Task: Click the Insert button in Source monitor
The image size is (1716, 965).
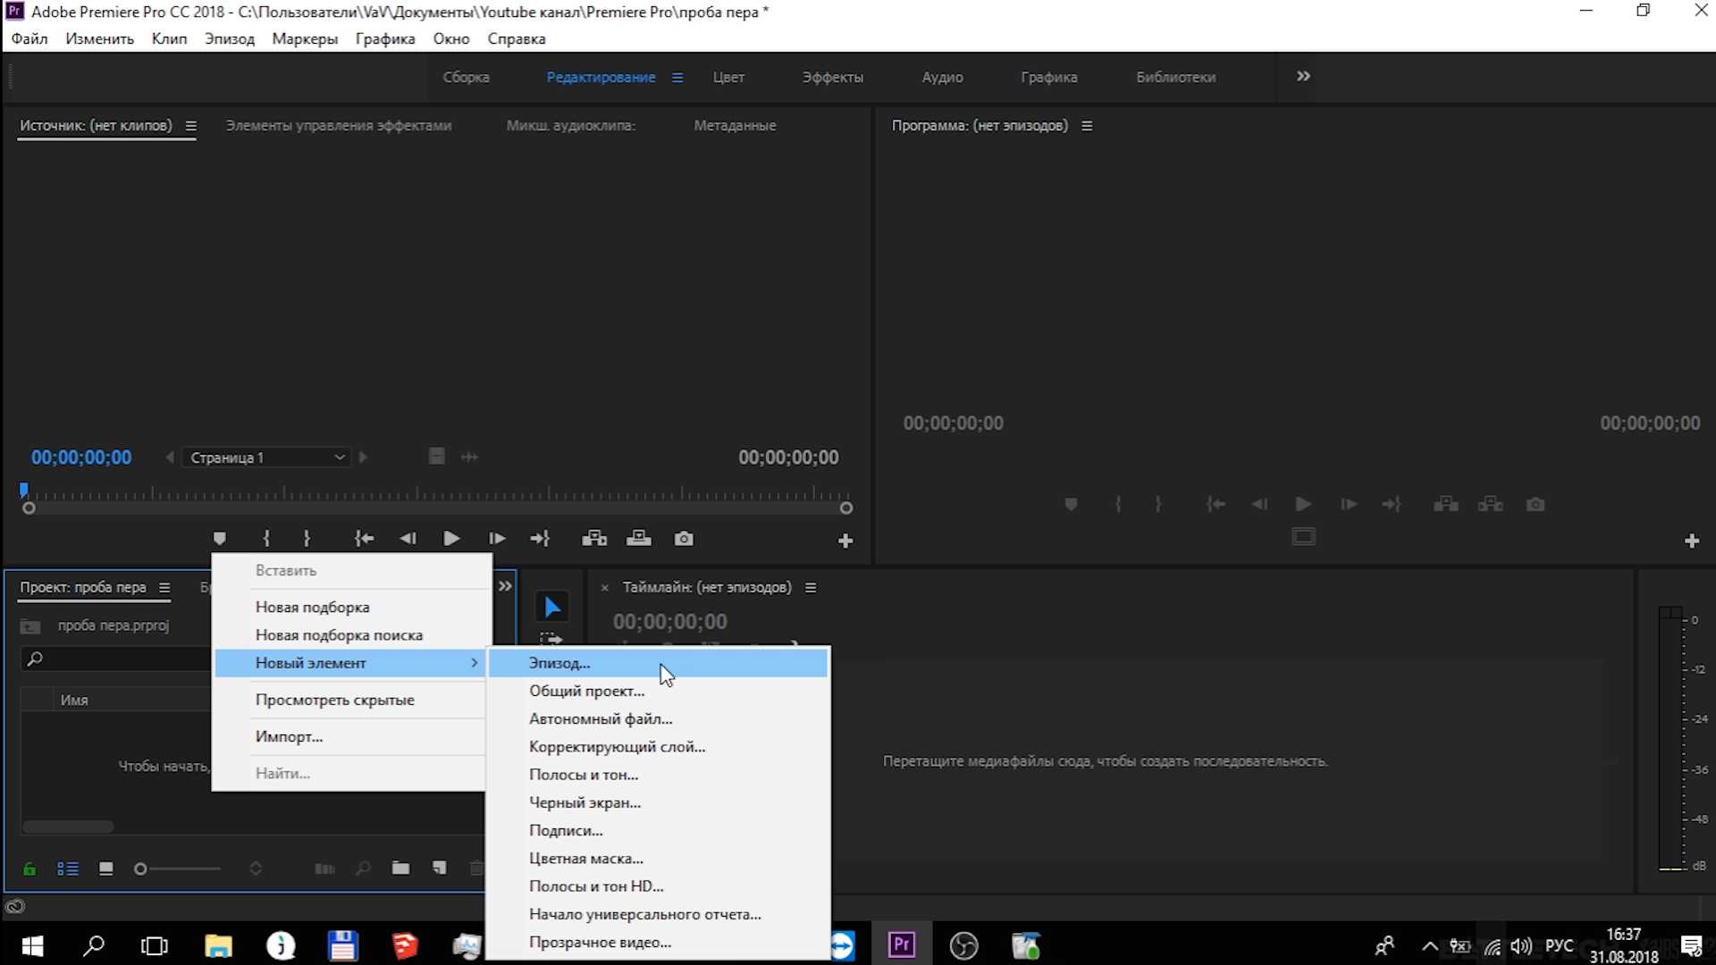Action: click(594, 539)
